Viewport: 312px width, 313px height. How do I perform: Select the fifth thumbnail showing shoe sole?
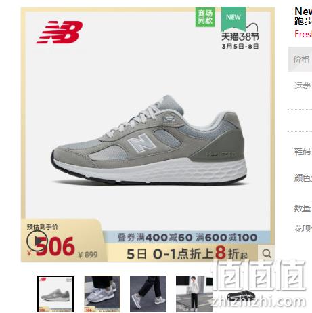click(x=240, y=294)
